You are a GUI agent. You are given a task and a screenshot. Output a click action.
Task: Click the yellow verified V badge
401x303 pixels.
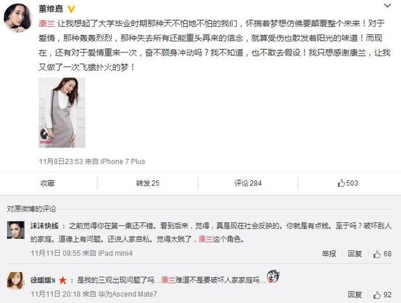tap(71, 9)
